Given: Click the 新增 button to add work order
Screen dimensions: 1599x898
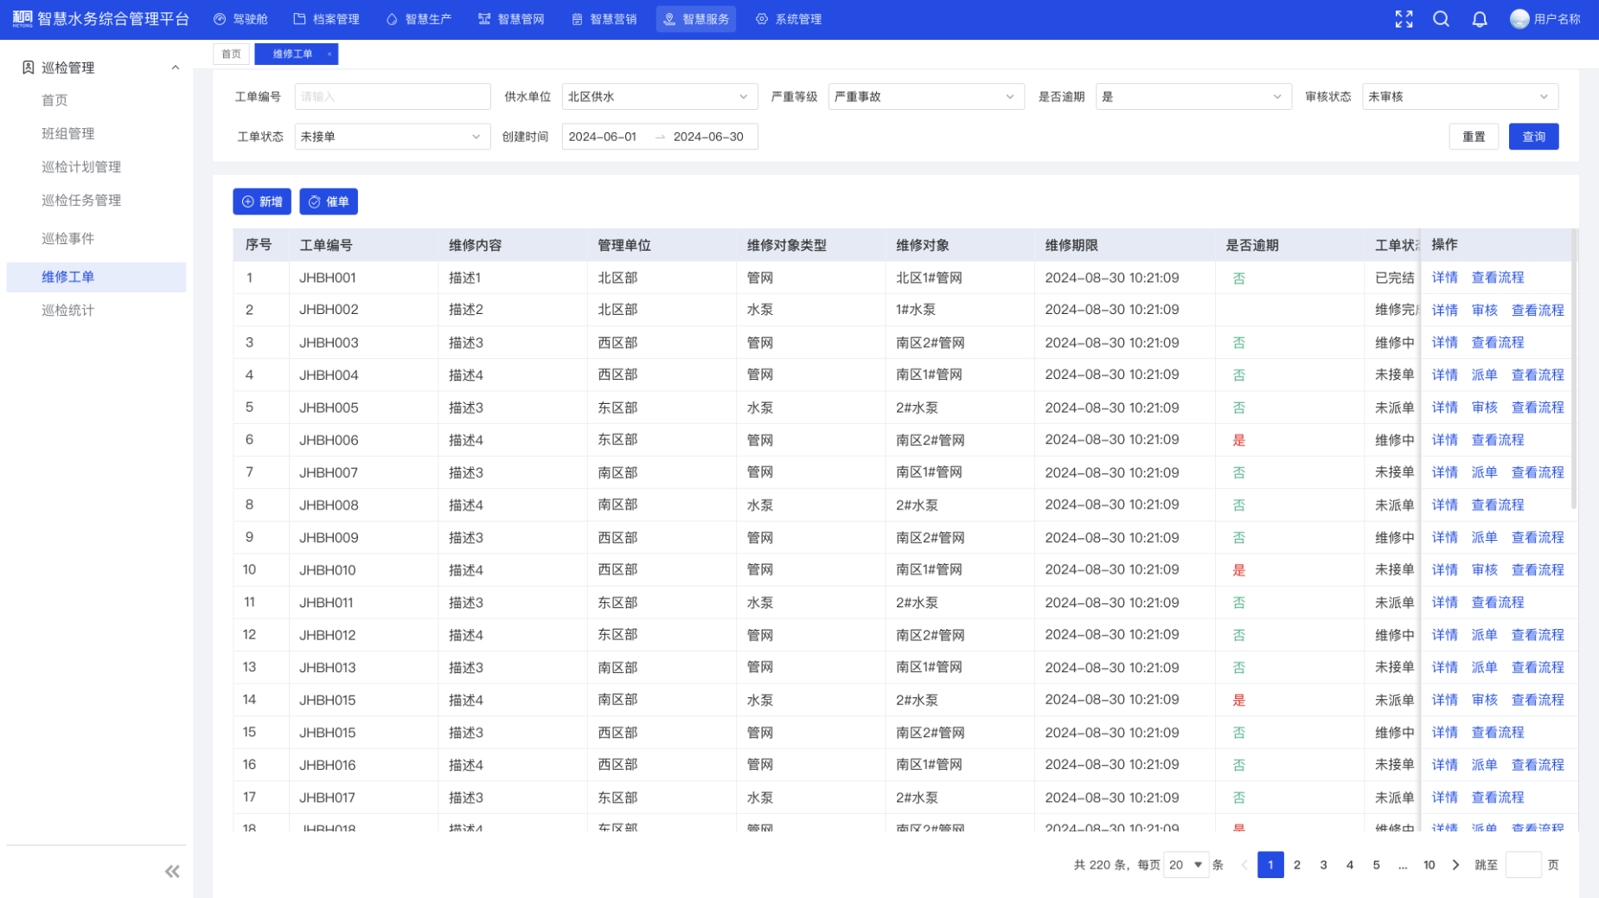Looking at the screenshot, I should click(263, 202).
